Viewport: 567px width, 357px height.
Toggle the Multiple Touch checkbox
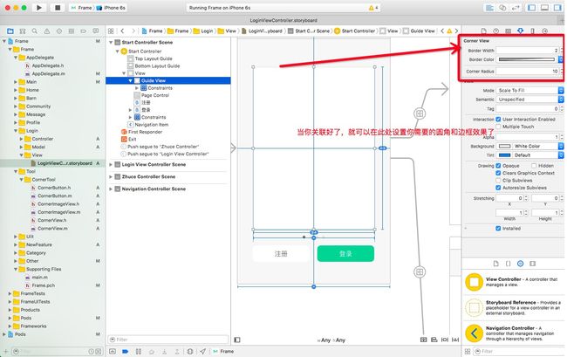tap(498, 127)
